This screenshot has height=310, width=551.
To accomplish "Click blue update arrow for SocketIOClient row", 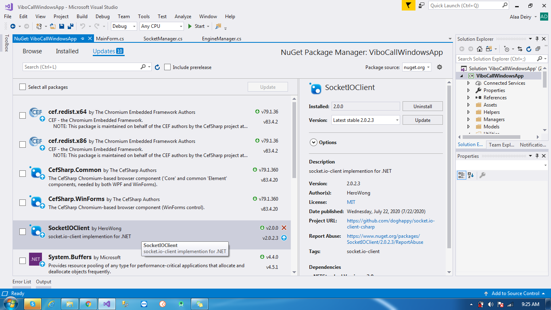I will tap(284, 238).
